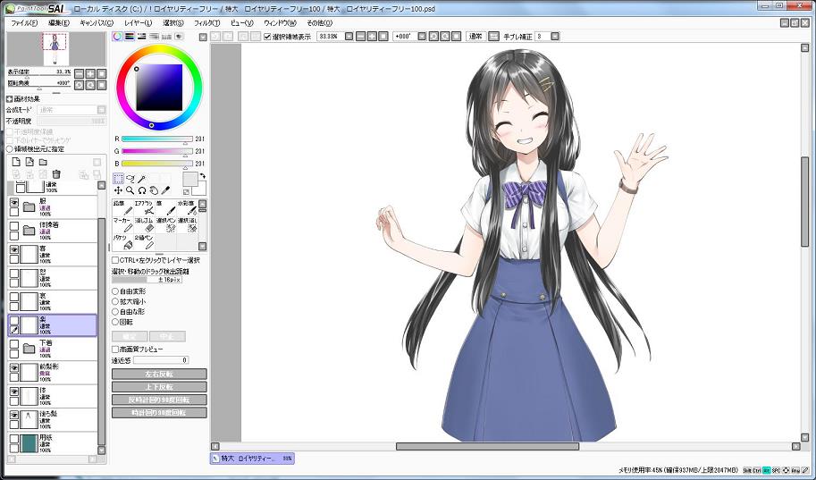Delete layer using trash can icon
The height and width of the screenshot is (480, 816).
coord(56,174)
